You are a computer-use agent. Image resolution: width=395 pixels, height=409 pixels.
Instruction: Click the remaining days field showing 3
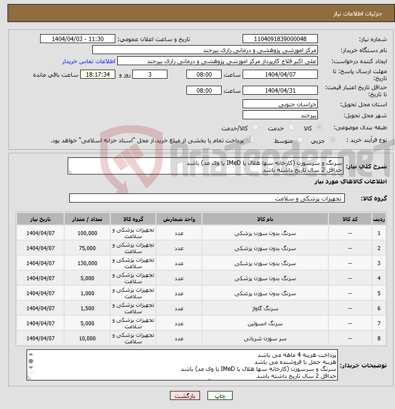pos(150,74)
